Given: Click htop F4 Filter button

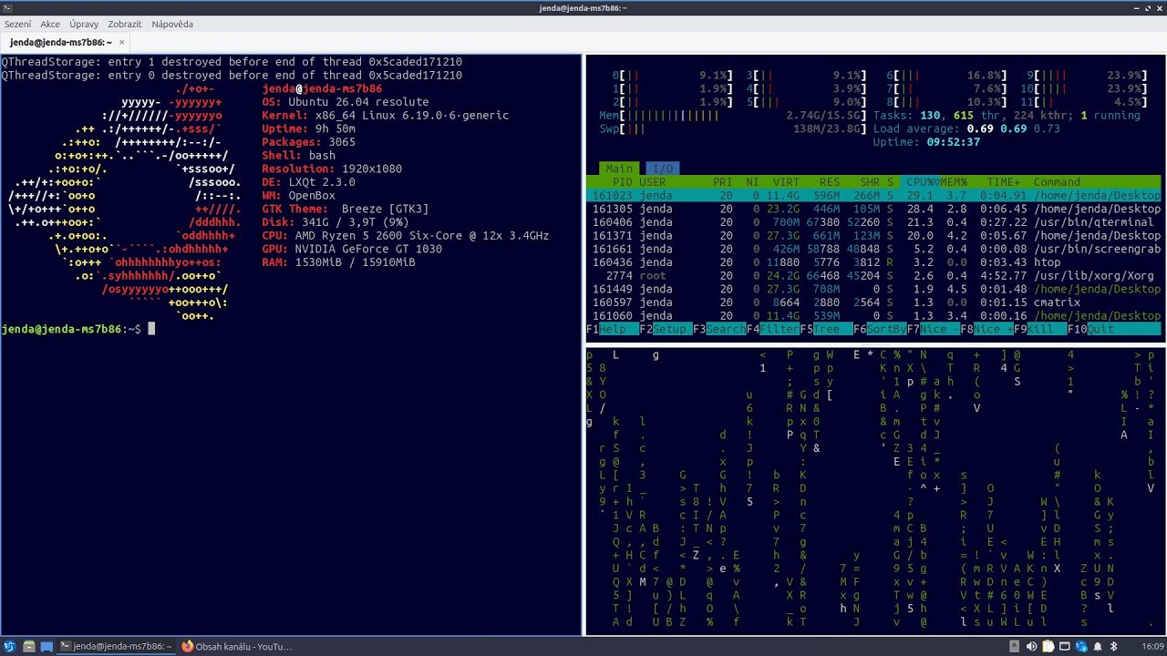Looking at the screenshot, I should (x=773, y=329).
